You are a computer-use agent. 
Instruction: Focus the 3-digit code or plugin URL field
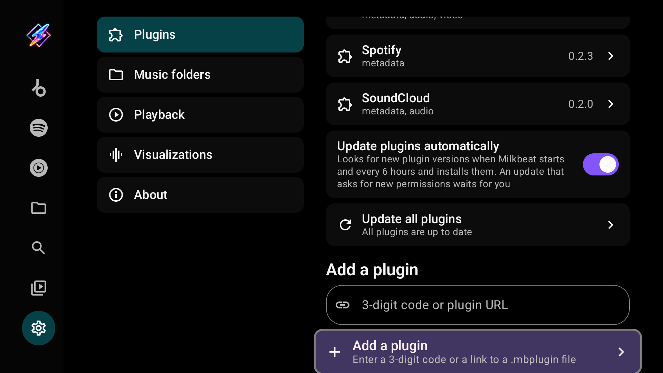(x=478, y=305)
